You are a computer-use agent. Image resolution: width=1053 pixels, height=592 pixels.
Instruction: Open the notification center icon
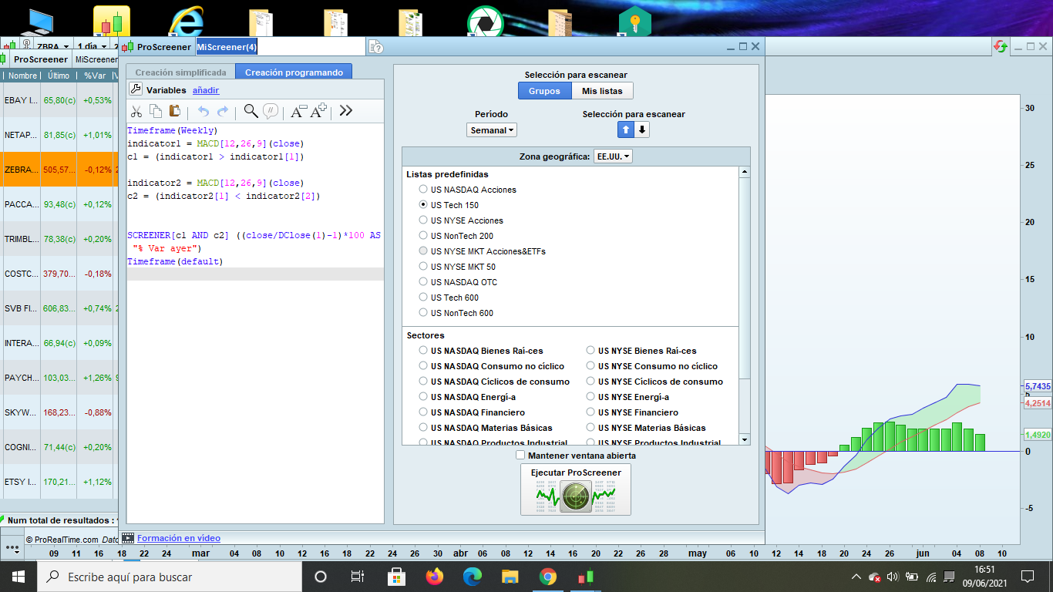click(x=1027, y=577)
